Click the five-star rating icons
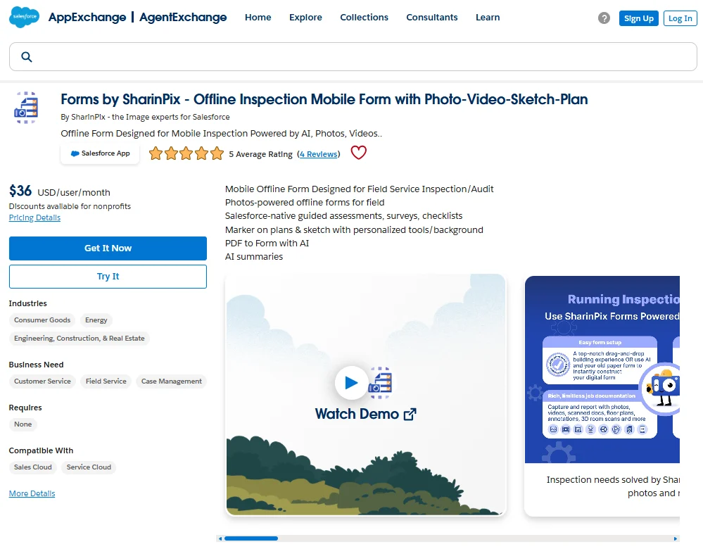The image size is (703, 549). 186,153
